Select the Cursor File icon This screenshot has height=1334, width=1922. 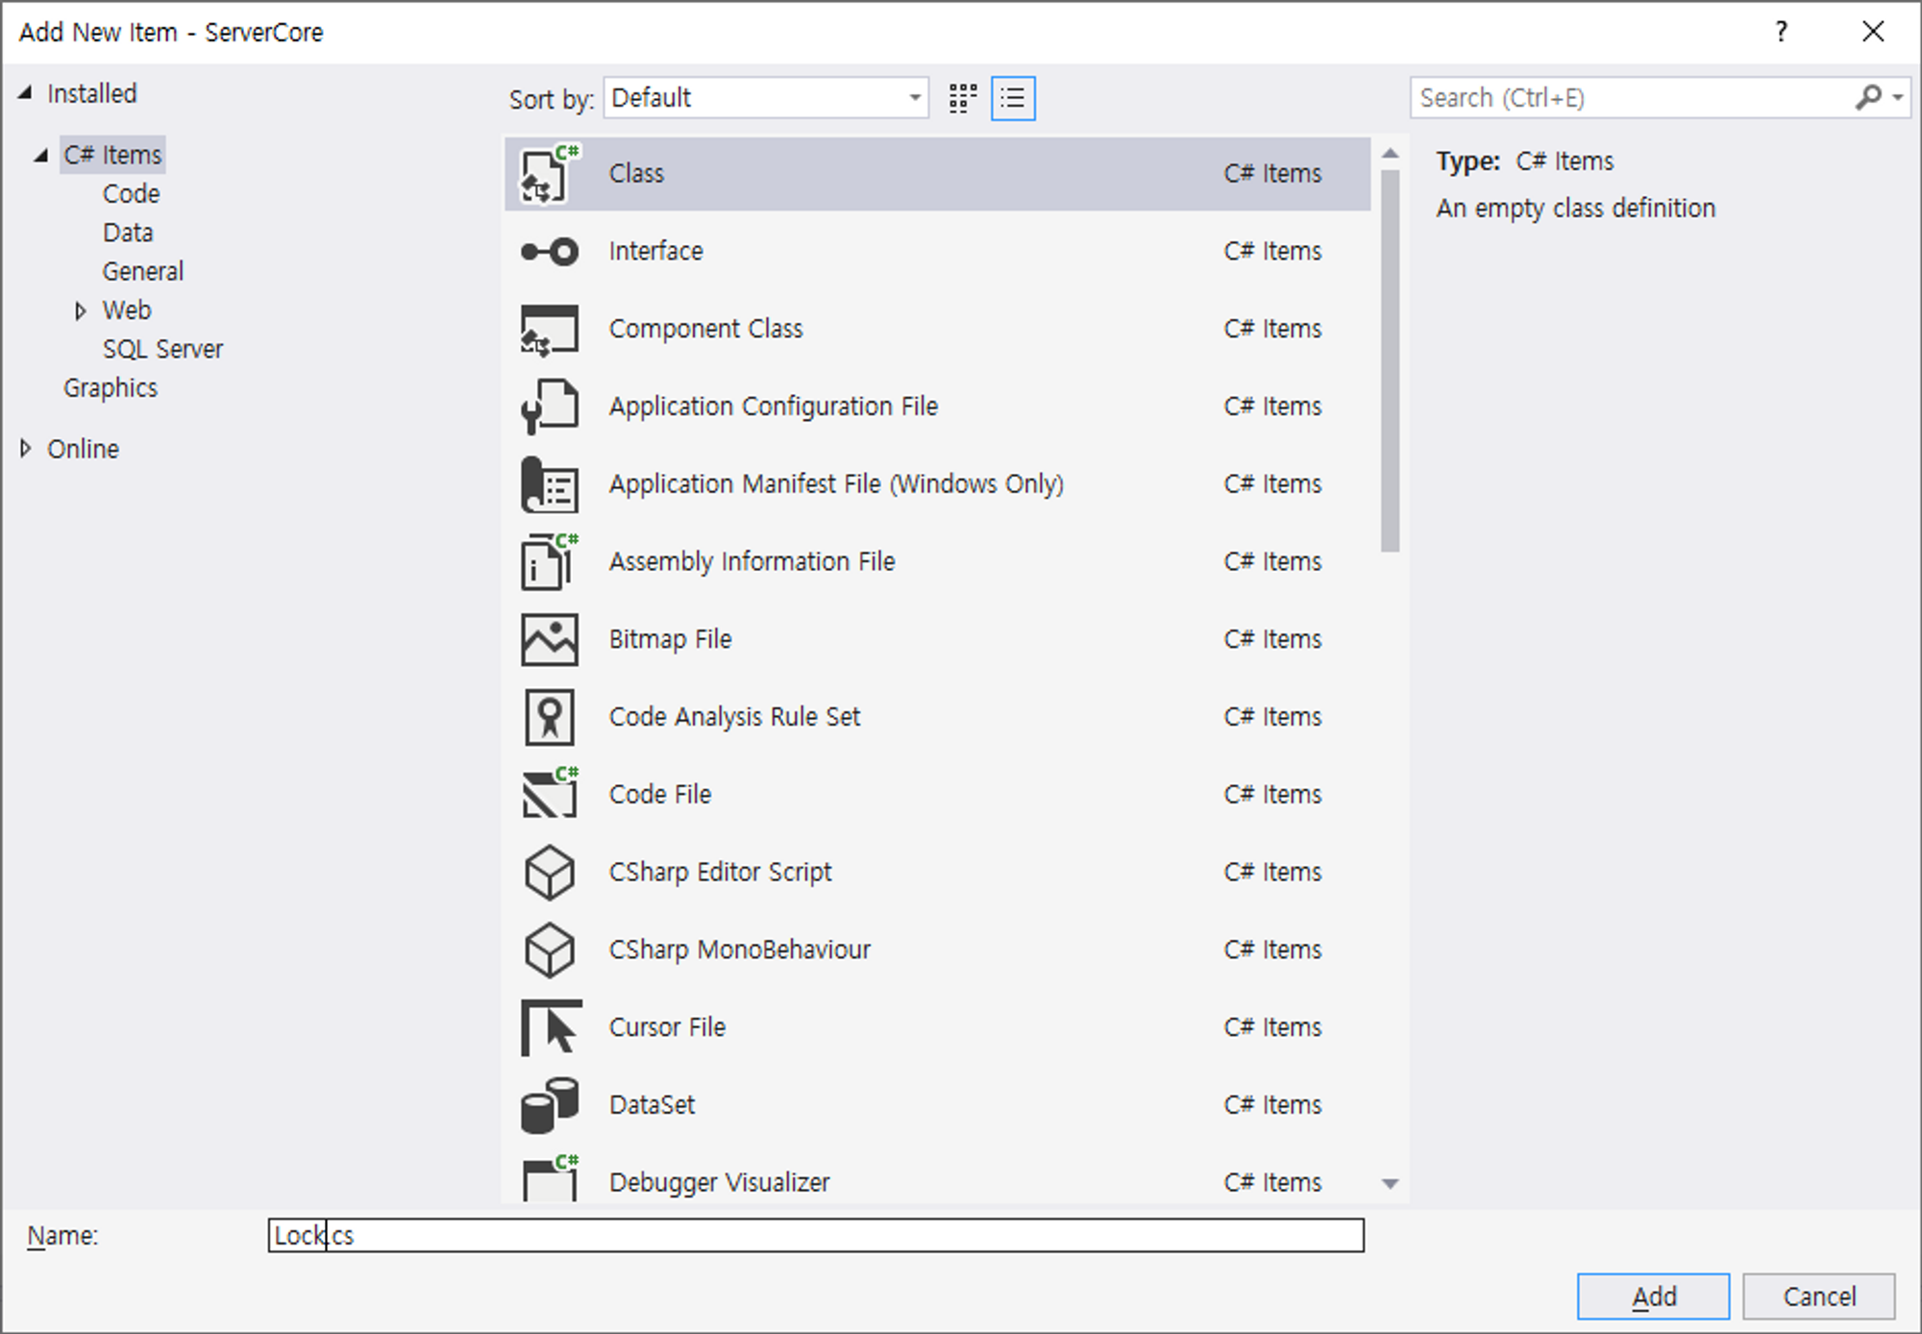tap(550, 1027)
